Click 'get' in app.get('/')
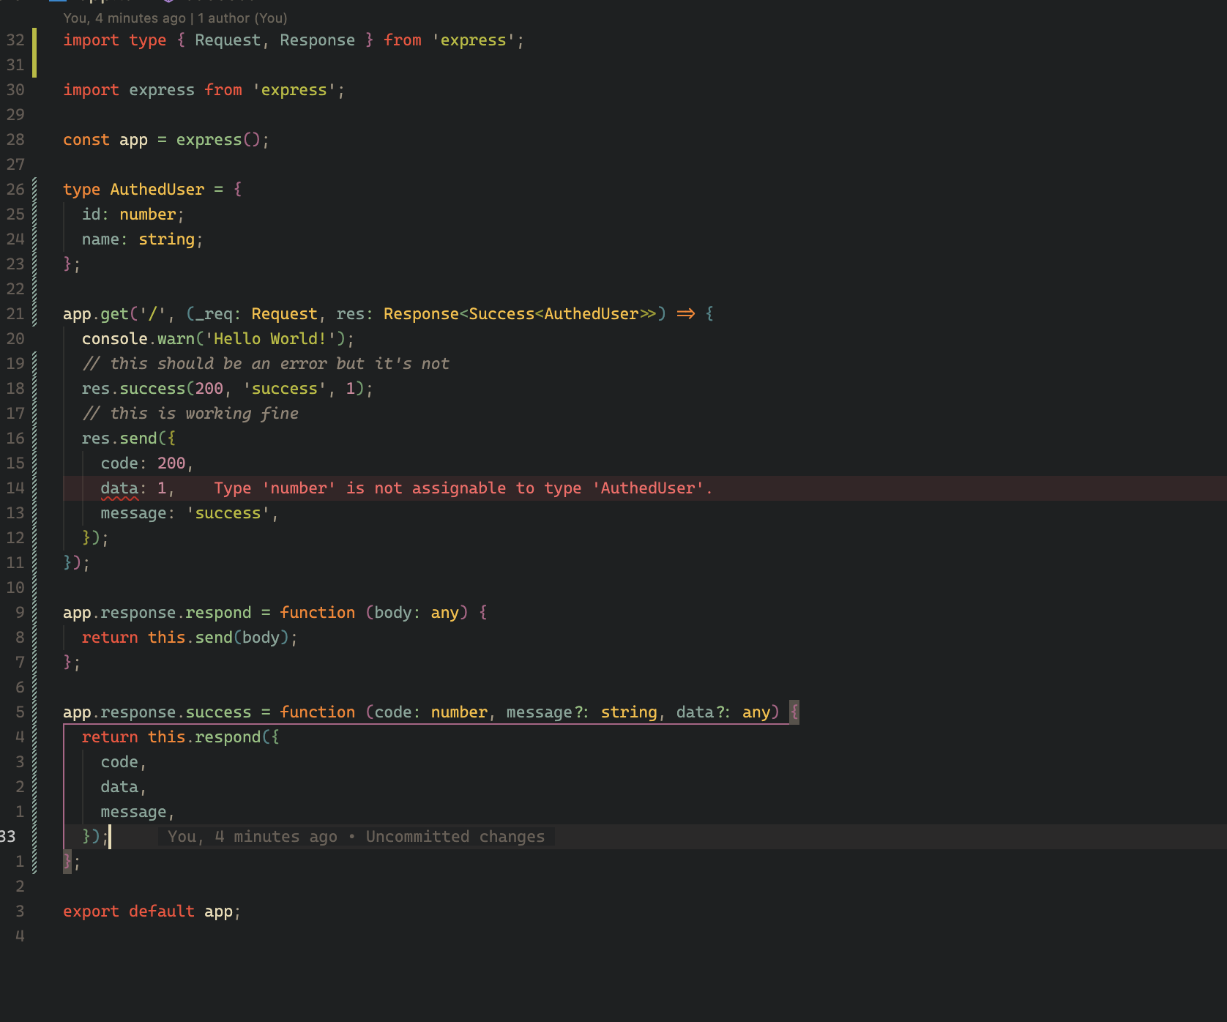The image size is (1227, 1022). coord(115,314)
